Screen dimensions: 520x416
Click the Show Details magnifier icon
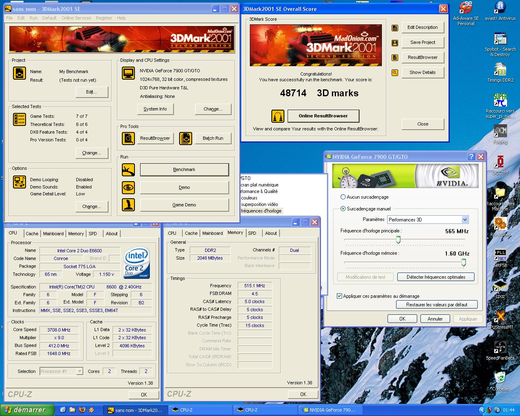[394, 73]
